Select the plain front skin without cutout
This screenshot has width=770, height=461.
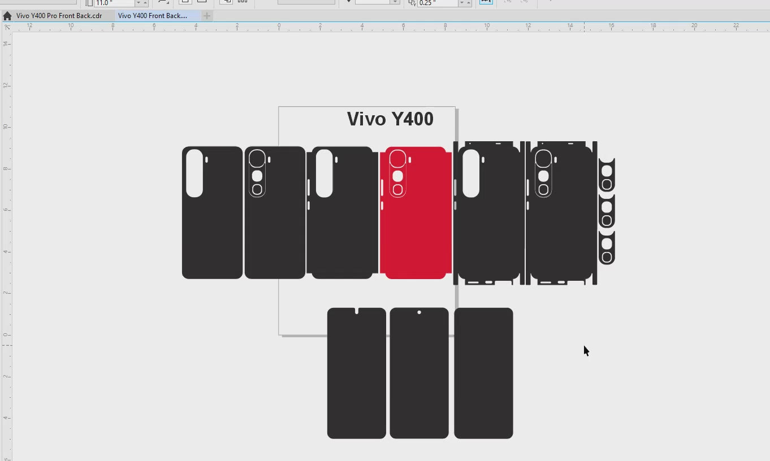[x=483, y=373]
